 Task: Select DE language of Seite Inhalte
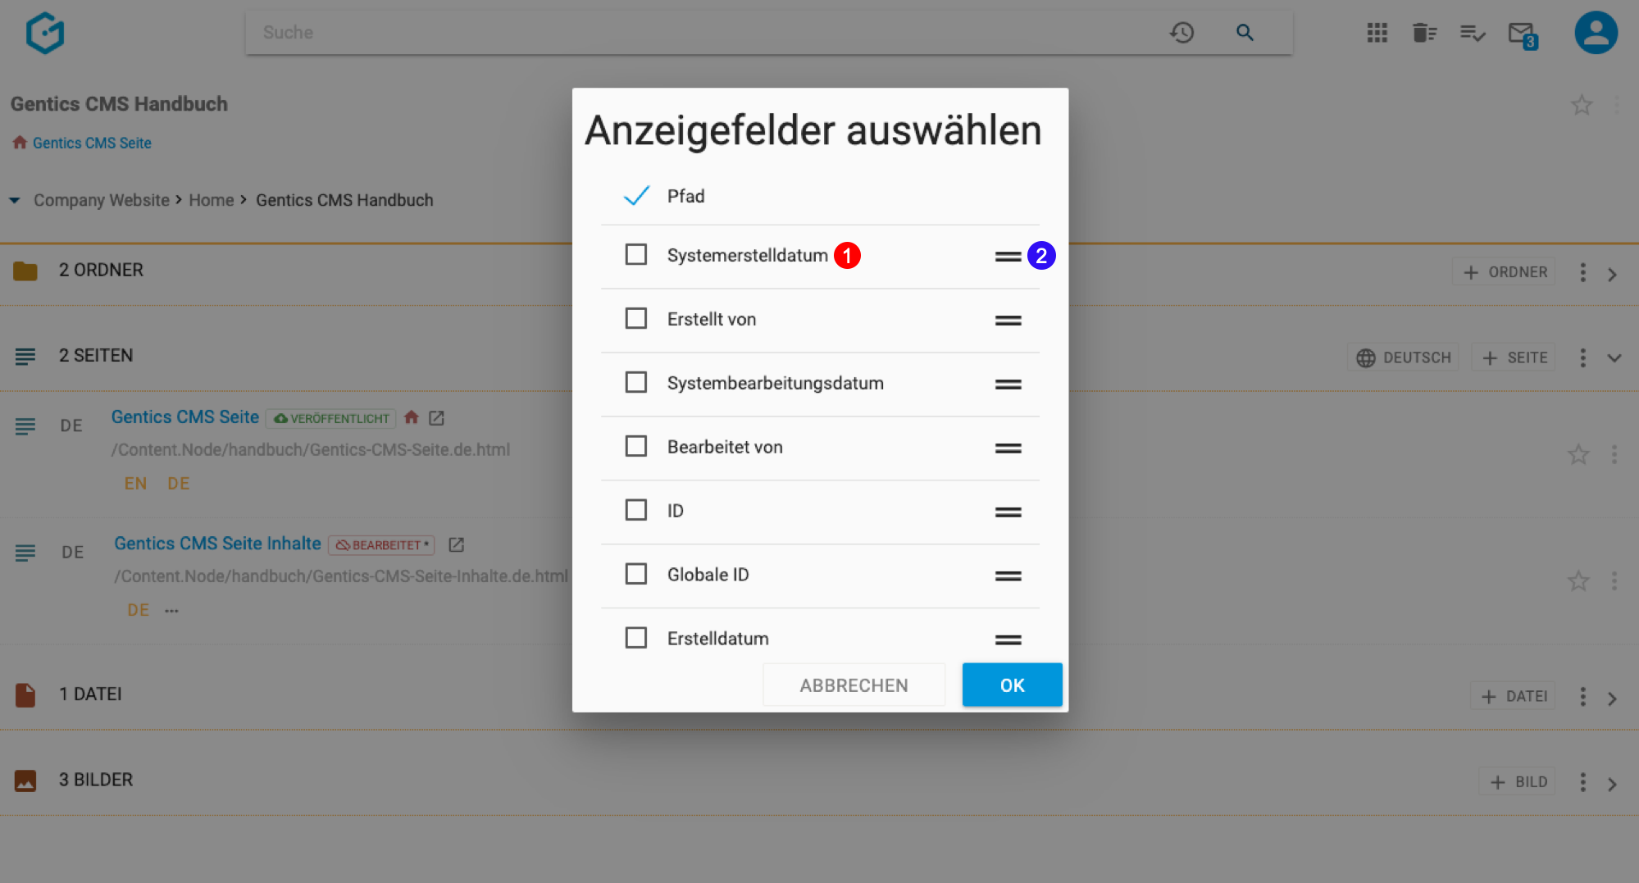(x=139, y=610)
